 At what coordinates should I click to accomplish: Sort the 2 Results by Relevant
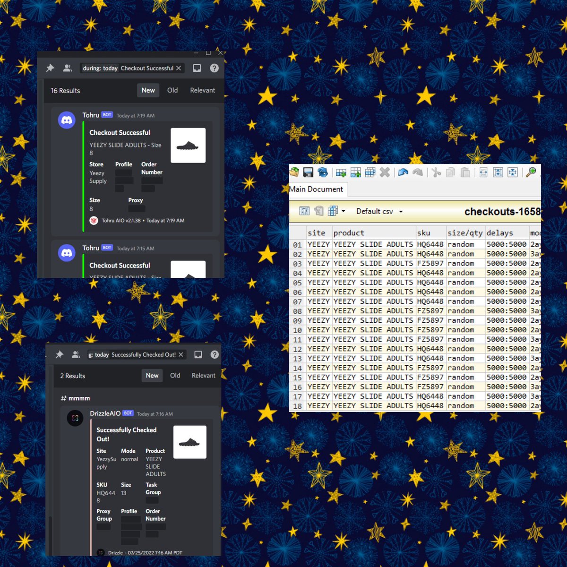pyautogui.click(x=203, y=376)
